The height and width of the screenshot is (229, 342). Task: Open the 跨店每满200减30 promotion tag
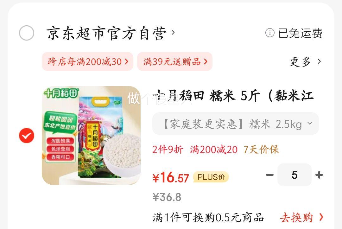tap(87, 61)
